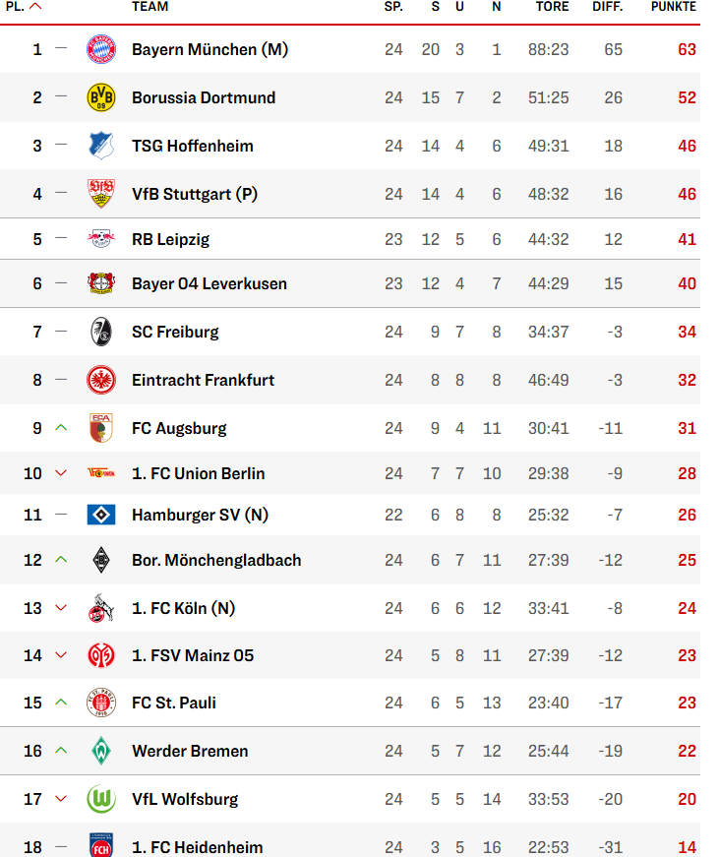Screen dimensions: 719x857
Task: Click the VfL Wolfsburg green logo
Action: coord(101,799)
